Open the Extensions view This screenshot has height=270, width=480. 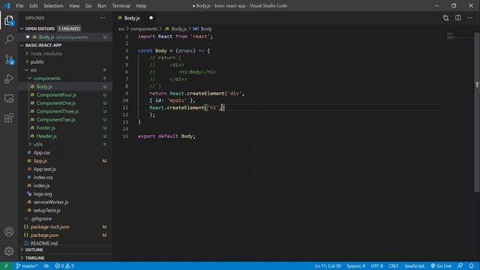[x=9, y=118]
